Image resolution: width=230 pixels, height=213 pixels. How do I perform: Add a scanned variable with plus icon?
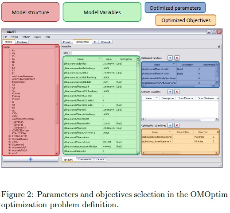170,92
